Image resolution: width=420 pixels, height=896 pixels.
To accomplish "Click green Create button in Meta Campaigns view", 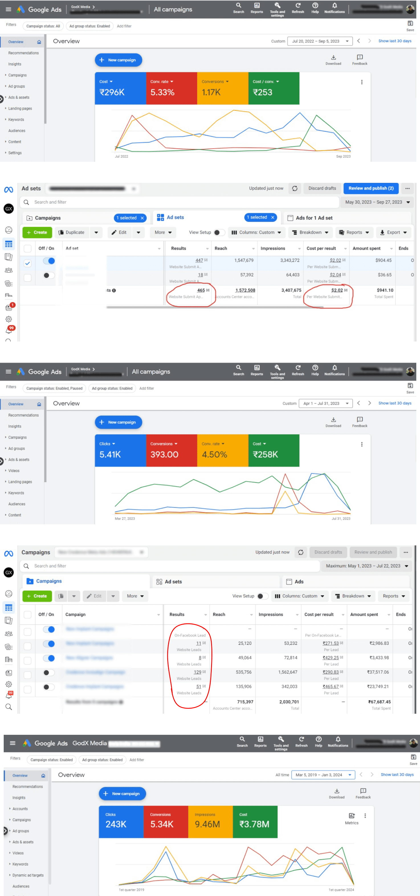I will tap(37, 596).
